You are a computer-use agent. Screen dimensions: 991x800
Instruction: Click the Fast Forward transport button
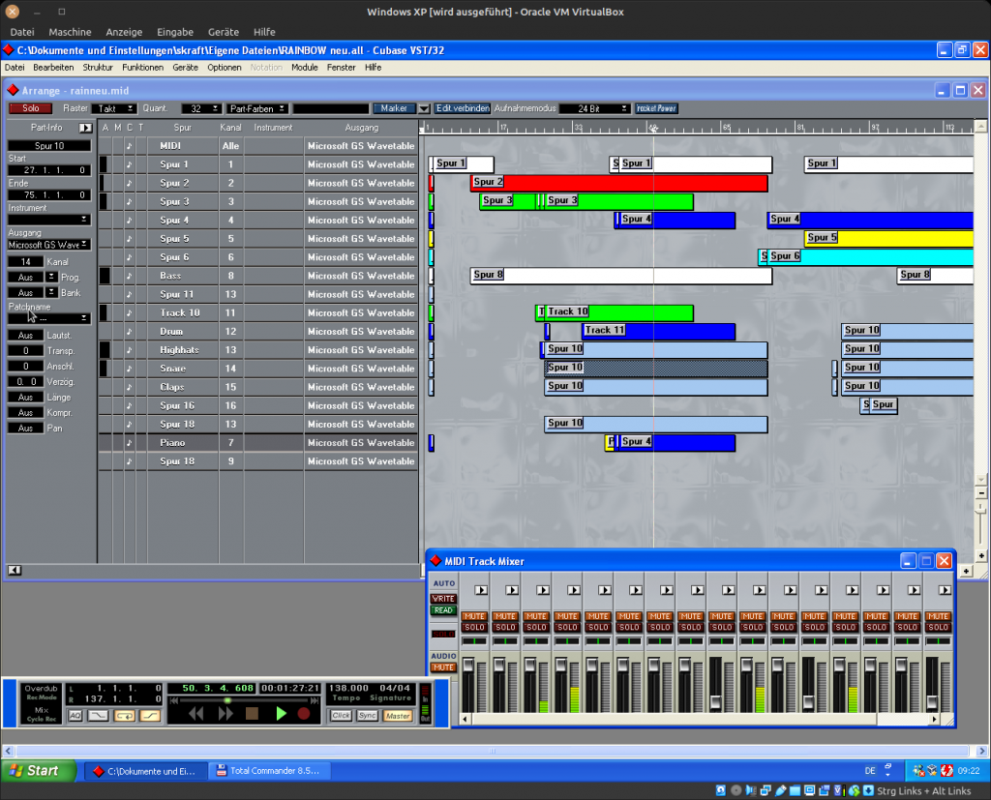pos(225,713)
